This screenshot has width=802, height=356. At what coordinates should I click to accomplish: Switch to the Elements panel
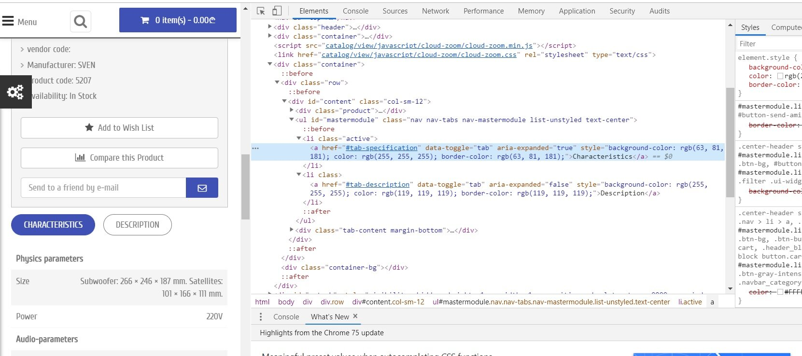(314, 11)
